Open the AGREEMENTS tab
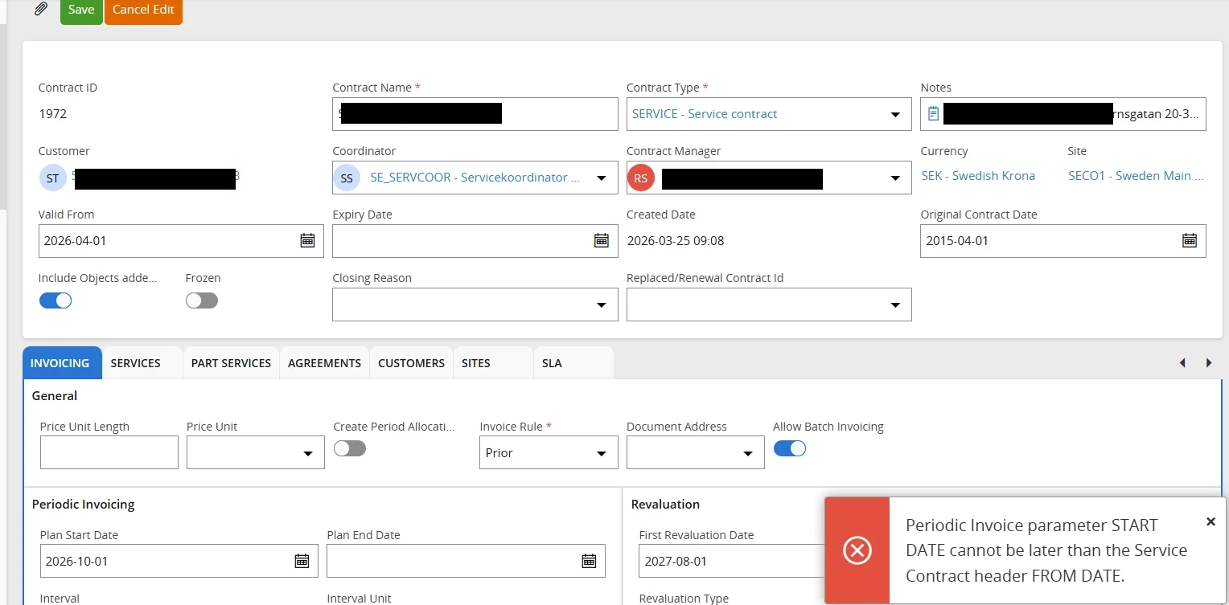 [324, 363]
